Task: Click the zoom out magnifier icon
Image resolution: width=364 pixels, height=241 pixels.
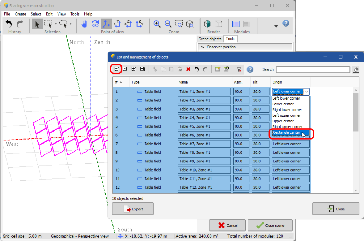Action: (168, 24)
